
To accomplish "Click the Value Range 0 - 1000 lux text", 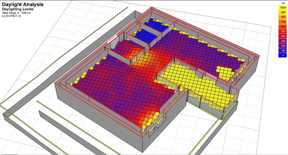I will pos(16,13).
